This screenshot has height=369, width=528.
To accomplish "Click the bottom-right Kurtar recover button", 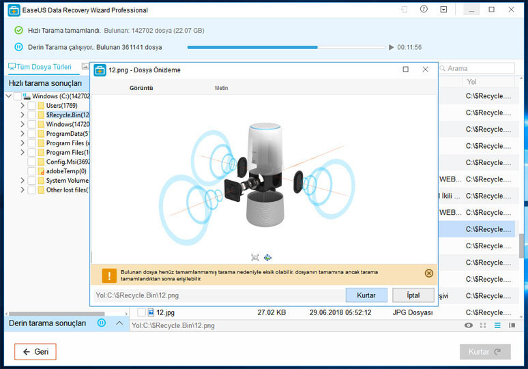I will 485,352.
